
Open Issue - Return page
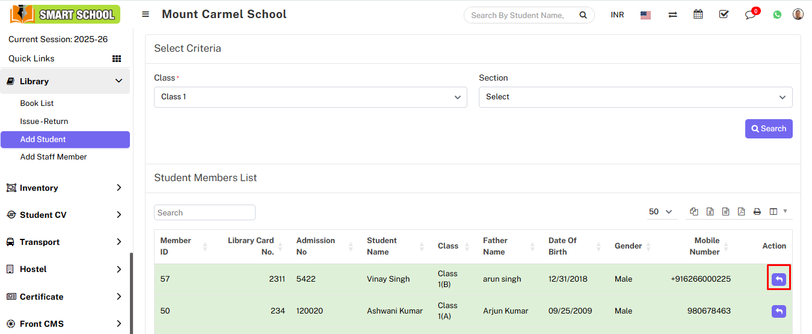[x=44, y=122]
